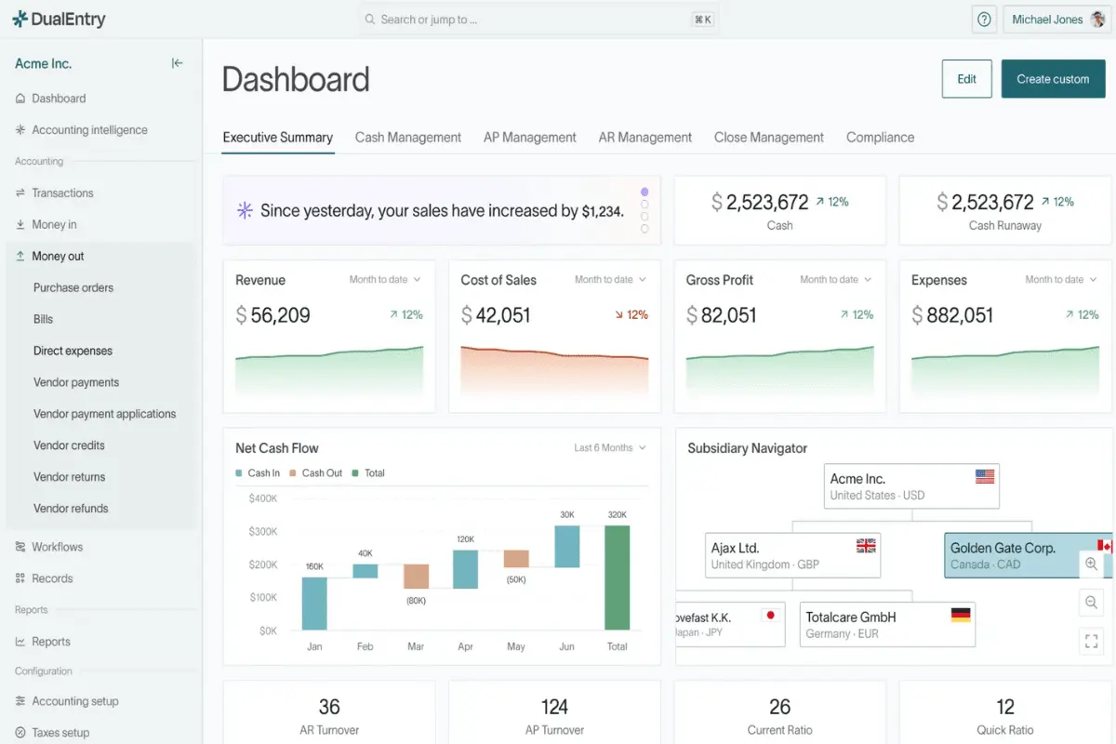Click the Records grid icon
The width and height of the screenshot is (1116, 744).
pos(20,578)
